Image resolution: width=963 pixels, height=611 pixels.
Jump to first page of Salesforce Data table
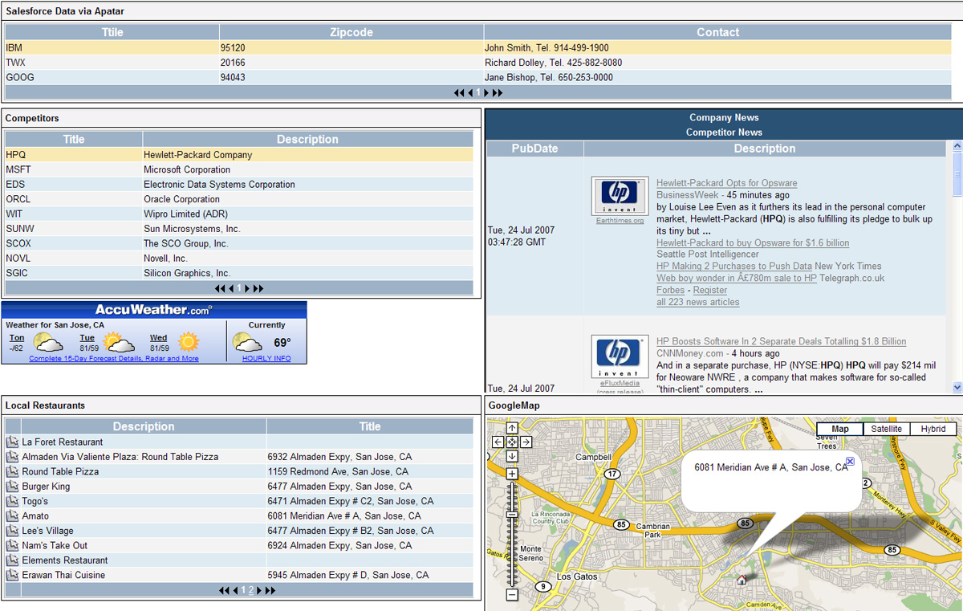coord(459,92)
